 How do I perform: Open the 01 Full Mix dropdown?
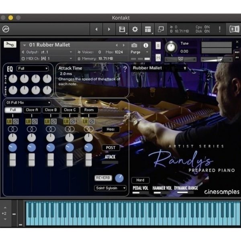28,102
